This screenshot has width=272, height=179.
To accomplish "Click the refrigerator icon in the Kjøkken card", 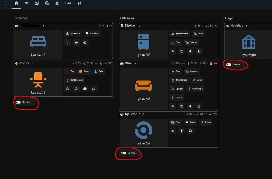I will [143, 42].
